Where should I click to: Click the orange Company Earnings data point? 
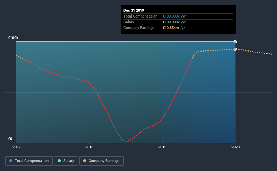(x=235, y=49)
